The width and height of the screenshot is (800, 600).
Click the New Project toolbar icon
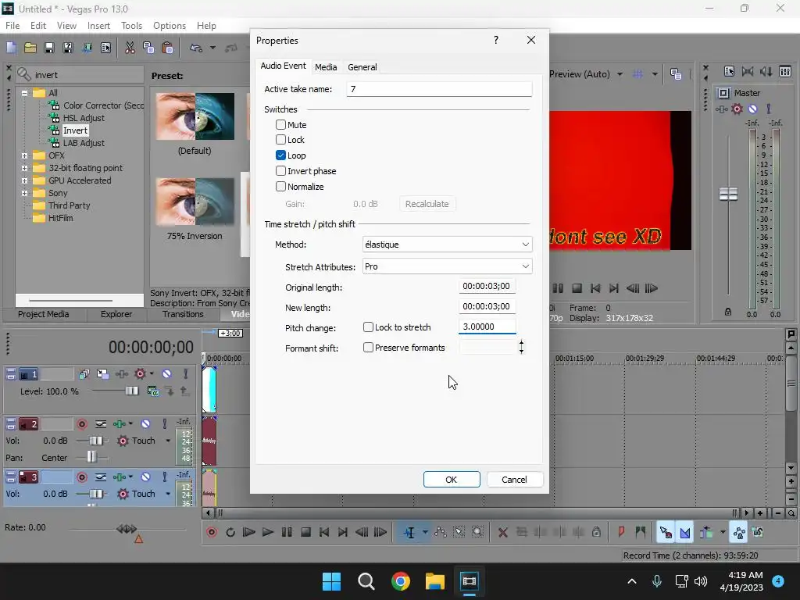(11, 48)
